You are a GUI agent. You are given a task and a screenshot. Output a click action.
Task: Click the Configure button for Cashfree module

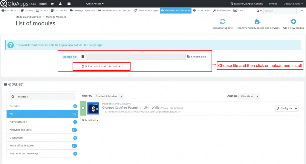point(284,109)
